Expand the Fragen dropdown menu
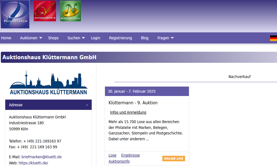 [x=166, y=38]
